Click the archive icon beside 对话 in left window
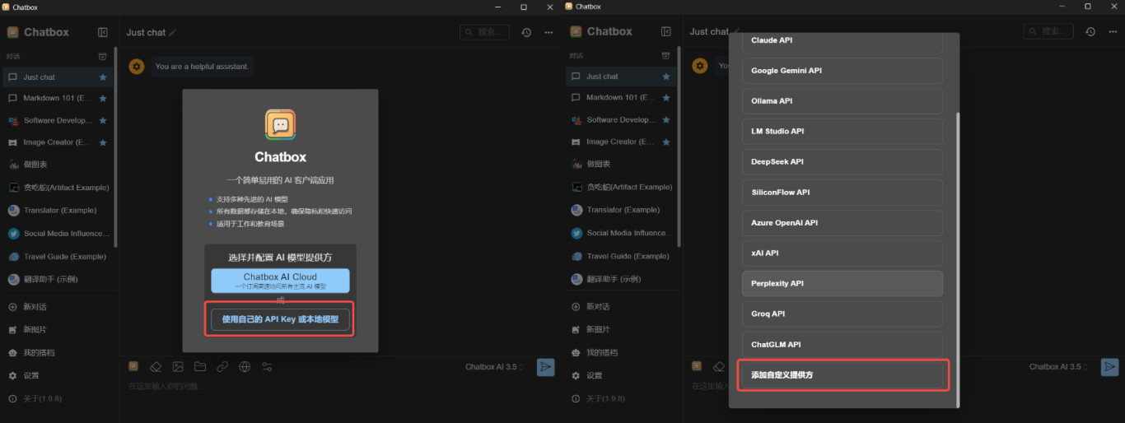1125x423 pixels. (x=102, y=57)
